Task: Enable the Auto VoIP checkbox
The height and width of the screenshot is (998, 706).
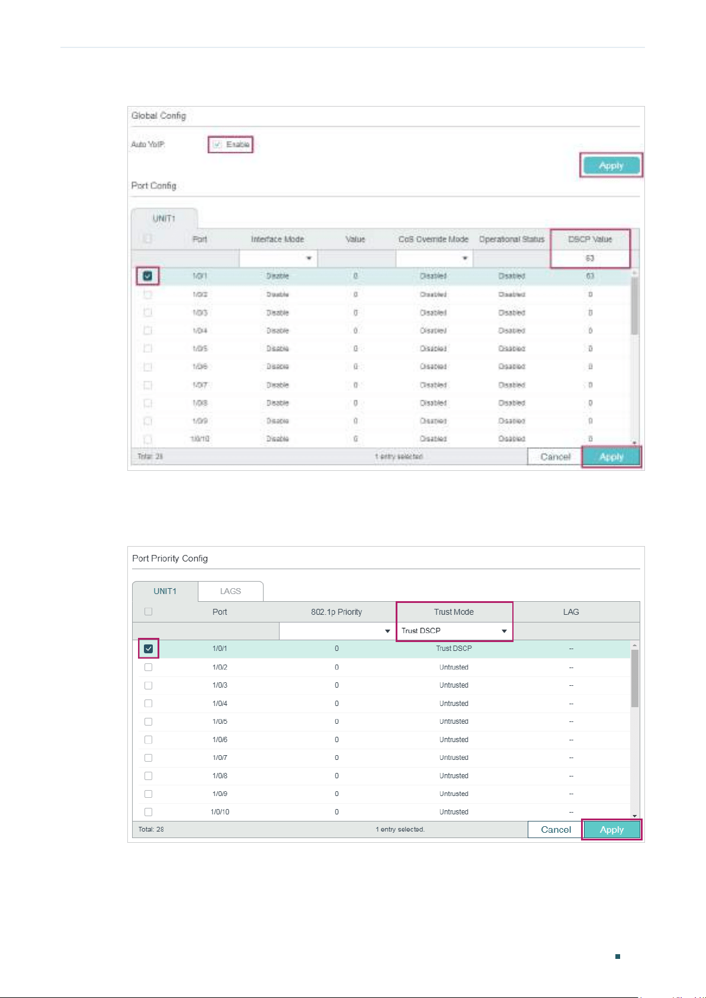Action: (x=217, y=145)
